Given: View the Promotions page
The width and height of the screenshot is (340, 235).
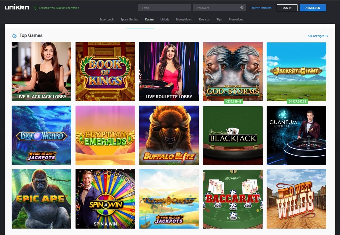Looking at the screenshot, I should [x=236, y=19].
